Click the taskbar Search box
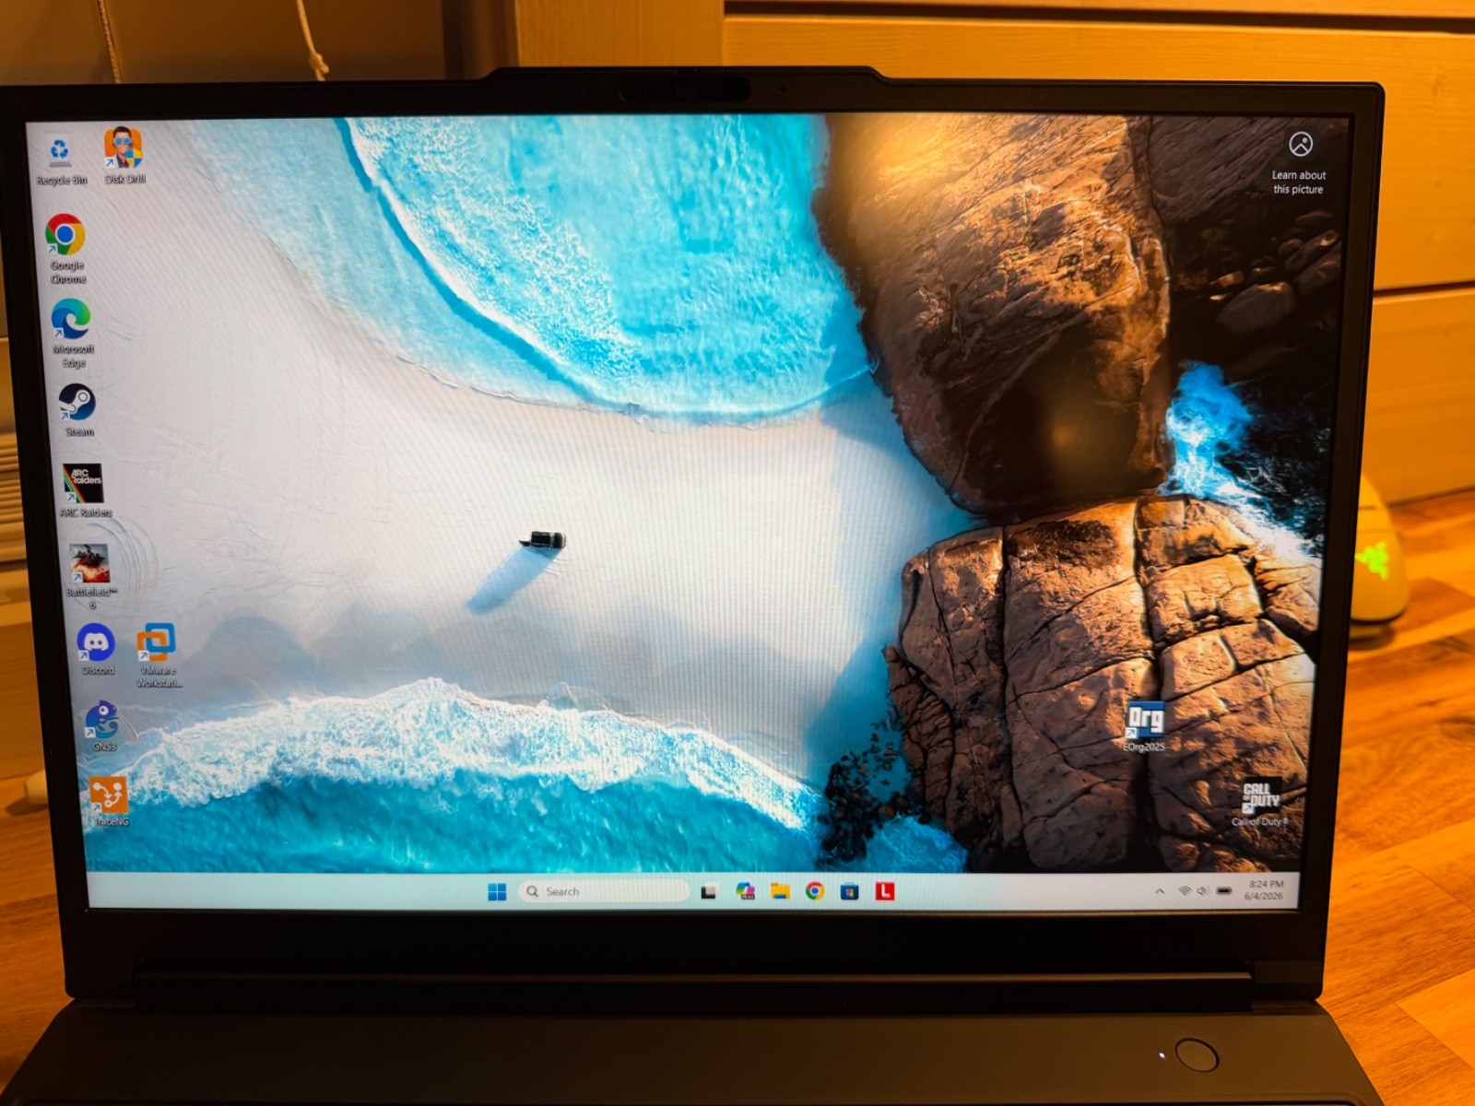1475x1106 pixels. click(x=604, y=891)
